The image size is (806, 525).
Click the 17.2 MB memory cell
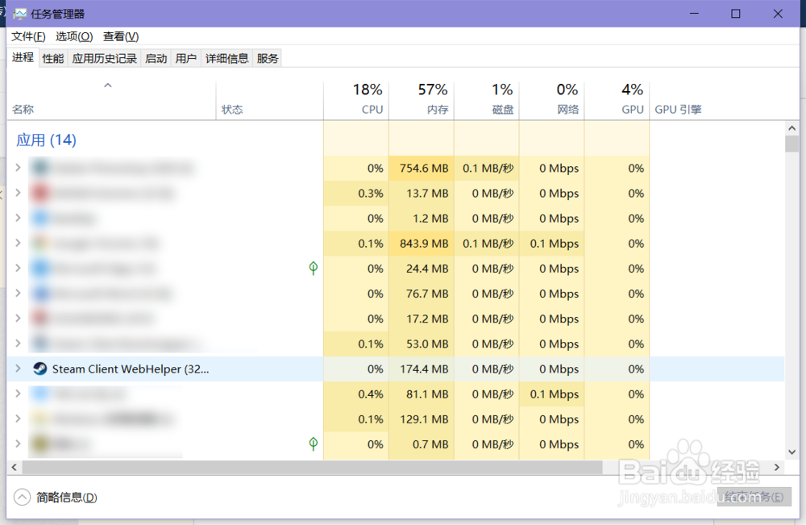coord(422,319)
